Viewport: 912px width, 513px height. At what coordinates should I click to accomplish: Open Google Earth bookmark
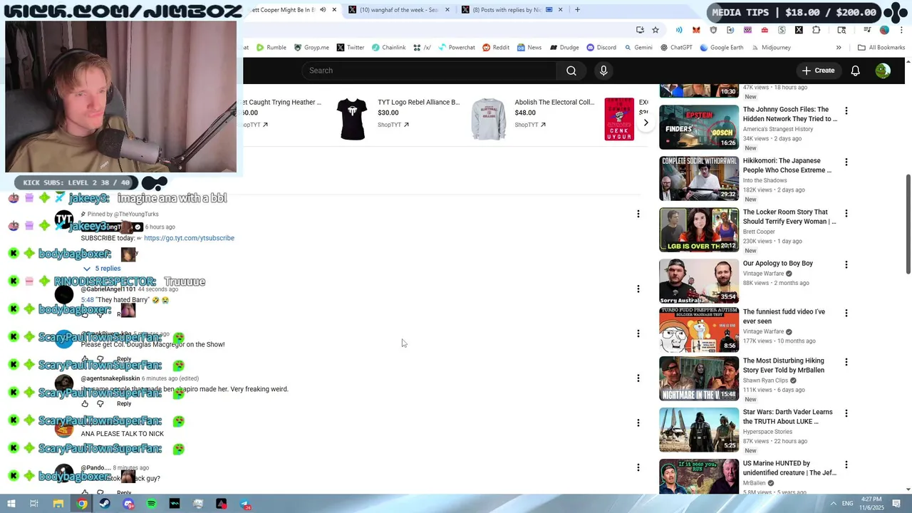coord(722,48)
